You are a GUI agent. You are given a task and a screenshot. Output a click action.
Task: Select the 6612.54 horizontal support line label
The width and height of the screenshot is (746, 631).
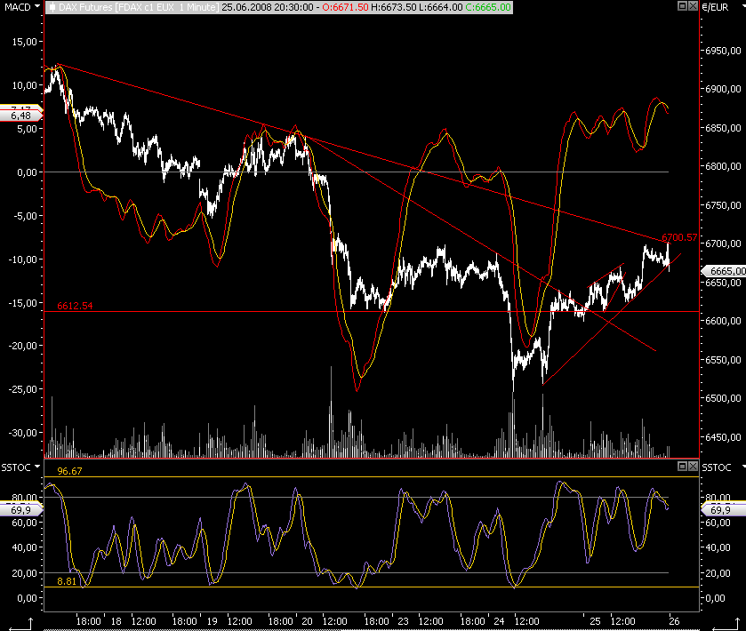(75, 306)
